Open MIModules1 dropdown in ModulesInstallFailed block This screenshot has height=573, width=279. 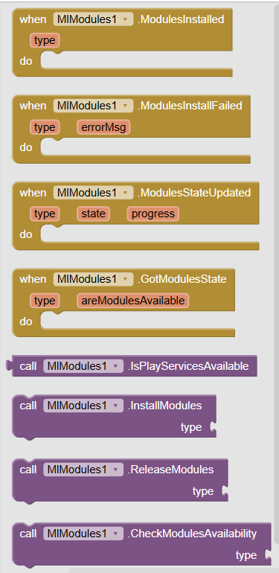point(93,106)
